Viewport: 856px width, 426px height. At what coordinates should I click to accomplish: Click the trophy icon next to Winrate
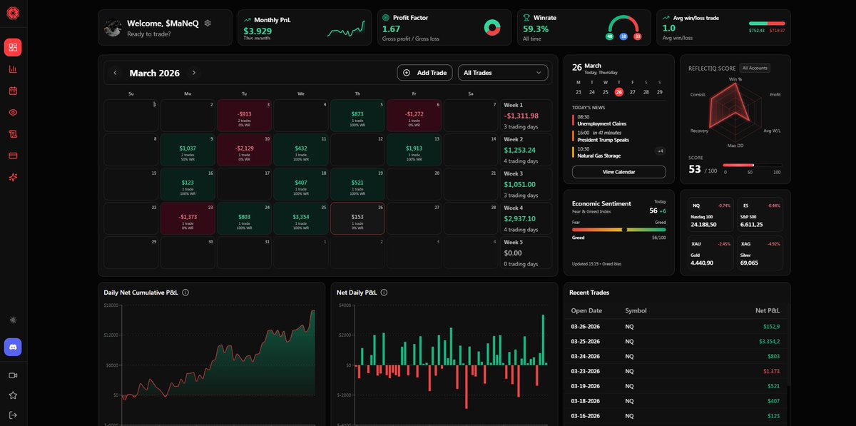[x=526, y=18]
